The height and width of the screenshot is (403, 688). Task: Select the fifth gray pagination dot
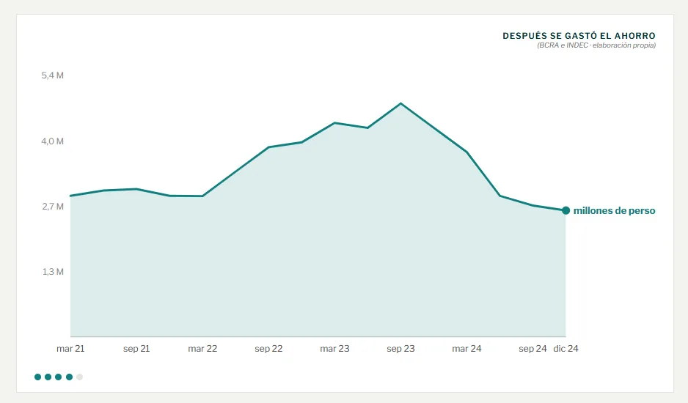click(79, 377)
